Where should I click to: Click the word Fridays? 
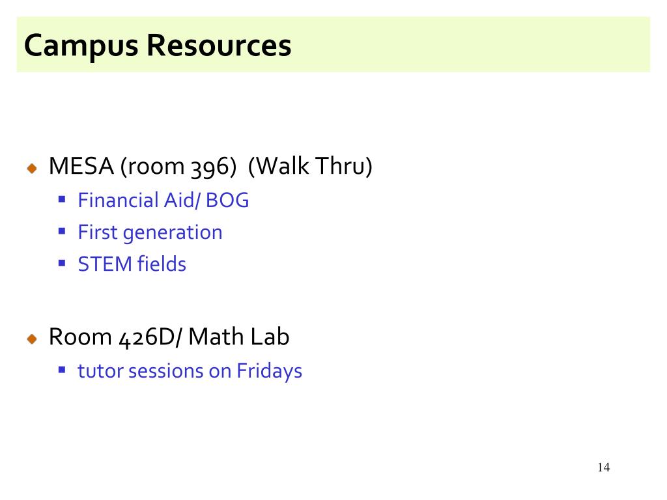coord(269,372)
